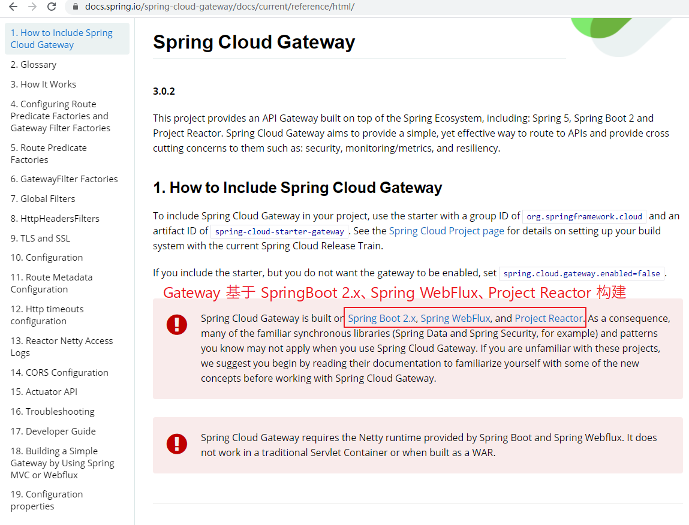Open the Spring Boot 2.x link

click(380, 318)
